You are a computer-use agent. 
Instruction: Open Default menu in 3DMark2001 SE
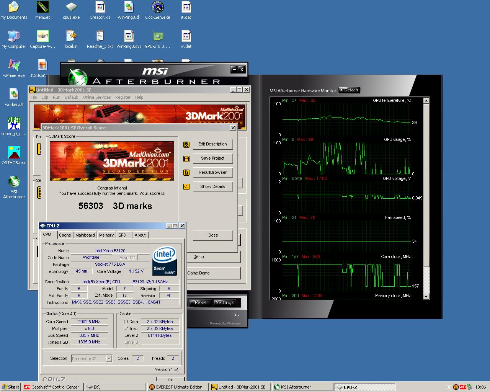pos(71,97)
